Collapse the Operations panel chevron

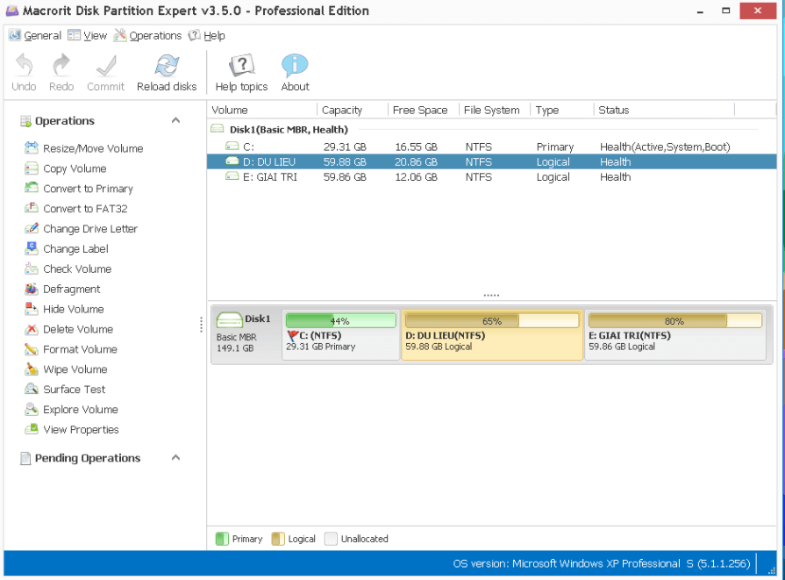[x=175, y=120]
